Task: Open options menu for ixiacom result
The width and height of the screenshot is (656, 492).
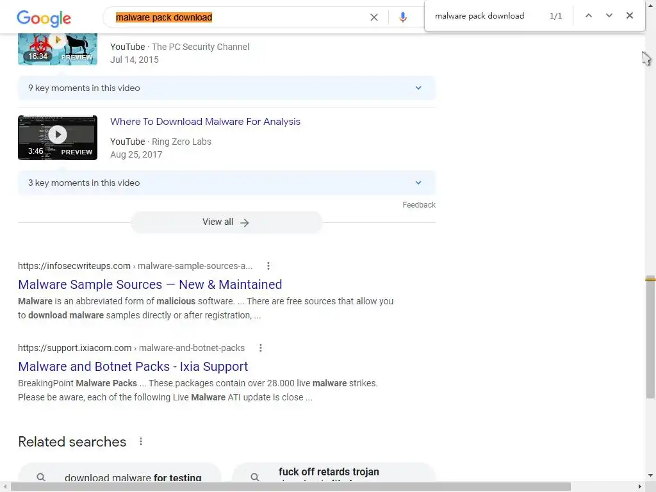Action: pos(260,348)
